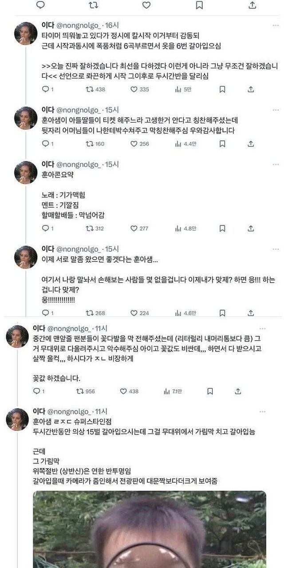
Task: Click the 11시 timestamp on the 꽃다발 tweet
Action: [101, 328]
